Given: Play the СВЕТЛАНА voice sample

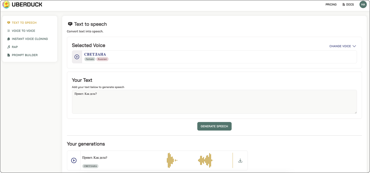Looking at the screenshot, I should (77, 57).
